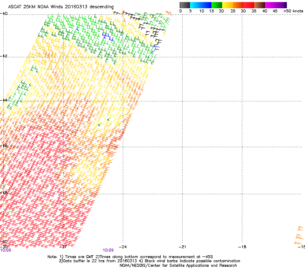The image size is (305, 268).
Task: Click the note line 'Times are GMT'
Action: tap(130, 257)
